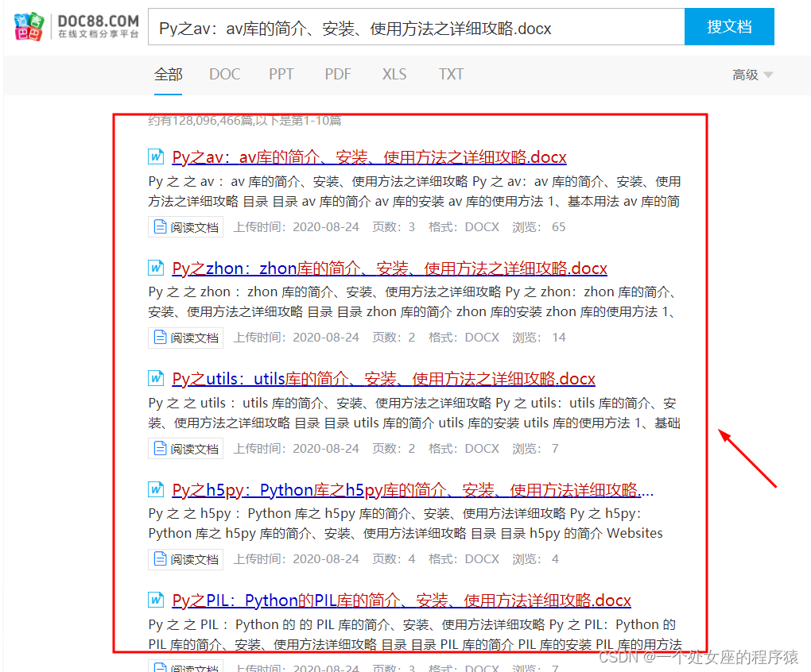Open the Py之zhon库 docx result link
This screenshot has width=811, height=672.
tap(390, 268)
